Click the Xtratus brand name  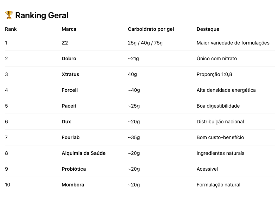pos(70,74)
